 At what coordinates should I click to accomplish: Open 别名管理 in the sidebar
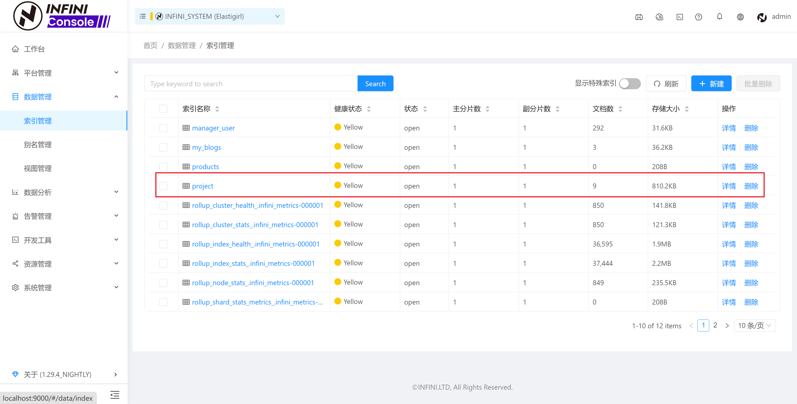point(38,145)
